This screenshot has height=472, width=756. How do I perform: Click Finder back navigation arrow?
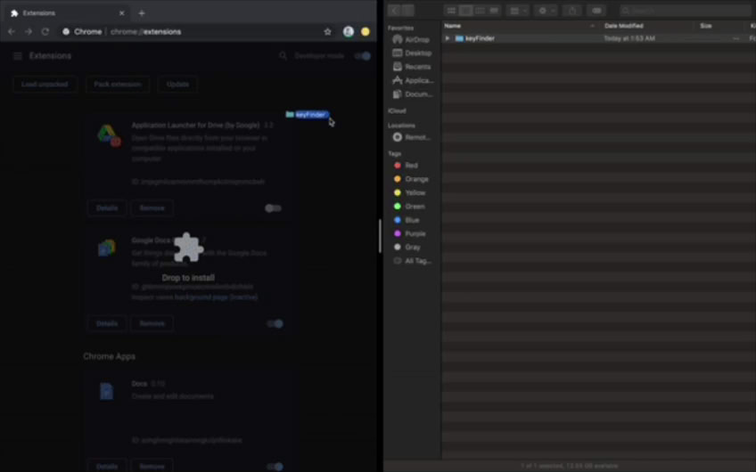click(x=394, y=10)
